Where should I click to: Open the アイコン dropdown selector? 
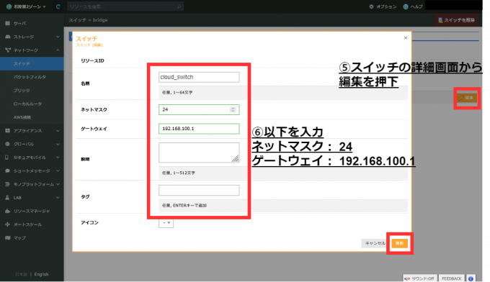click(x=166, y=223)
